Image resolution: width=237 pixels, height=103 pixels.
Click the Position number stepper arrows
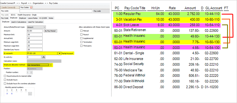pyautogui.click(x=31, y=73)
